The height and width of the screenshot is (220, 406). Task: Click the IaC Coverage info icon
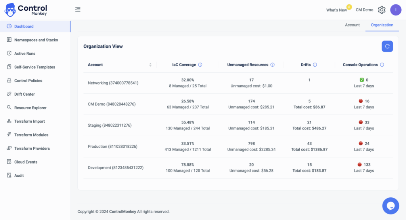(x=200, y=65)
